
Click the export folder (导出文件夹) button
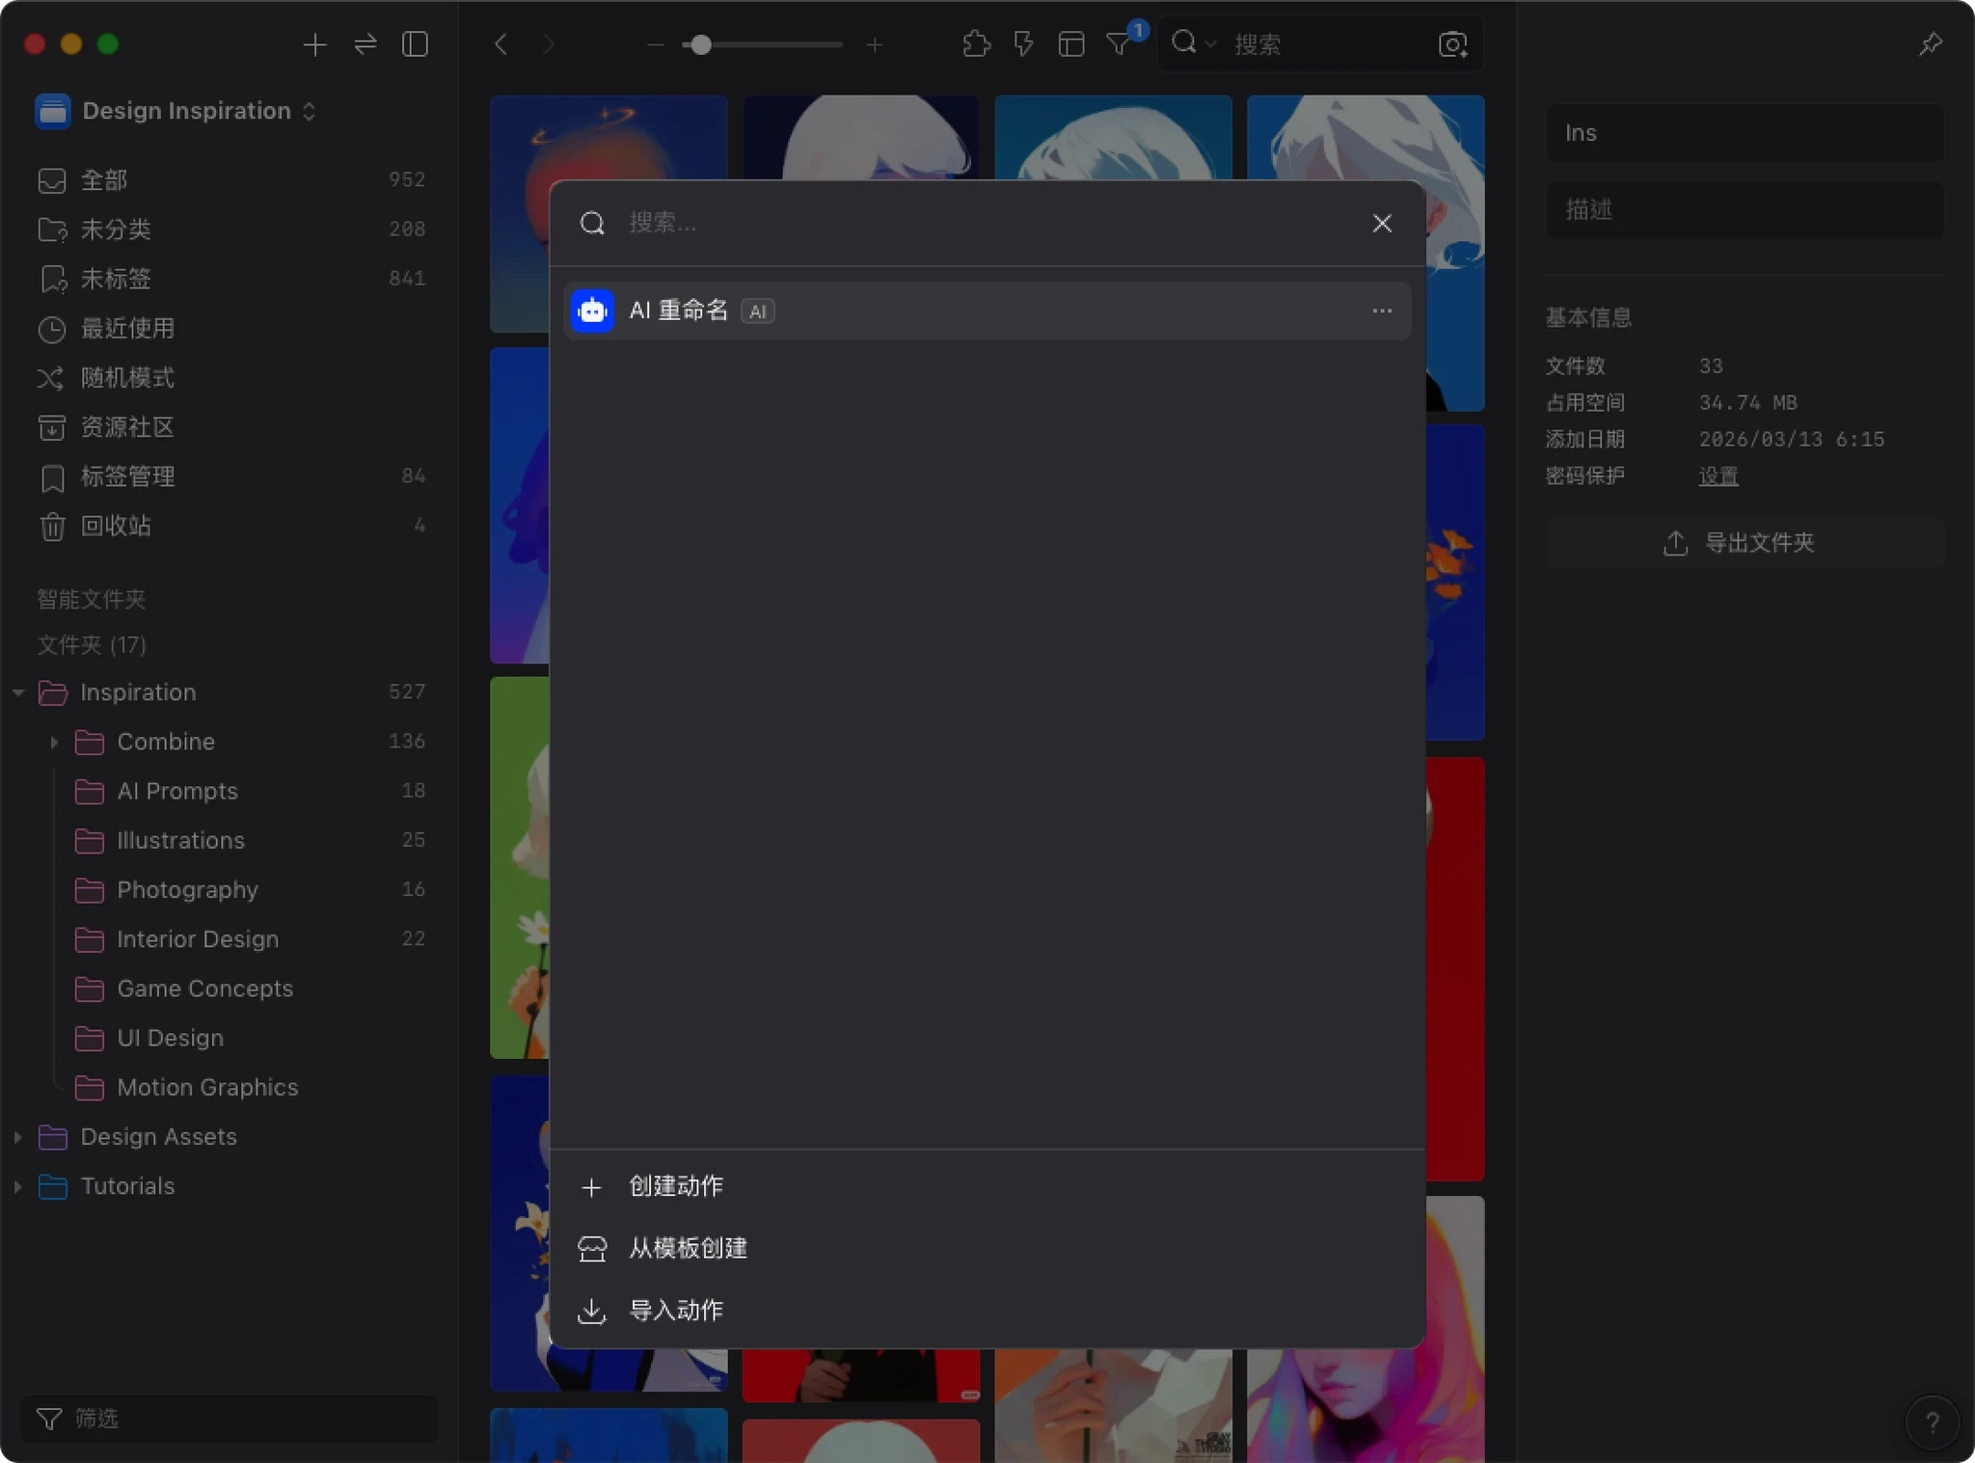point(1744,543)
